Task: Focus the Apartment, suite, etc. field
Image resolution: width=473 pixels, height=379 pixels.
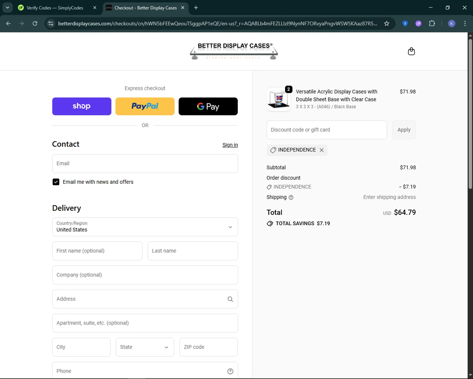Action: (x=145, y=323)
